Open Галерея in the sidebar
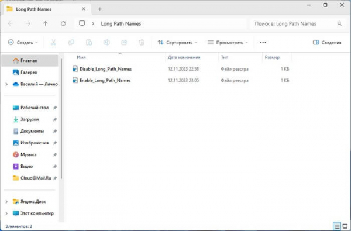The width and height of the screenshot is (351, 231). (30, 73)
